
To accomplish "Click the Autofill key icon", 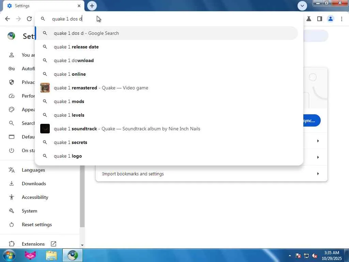I will tap(12, 69).
